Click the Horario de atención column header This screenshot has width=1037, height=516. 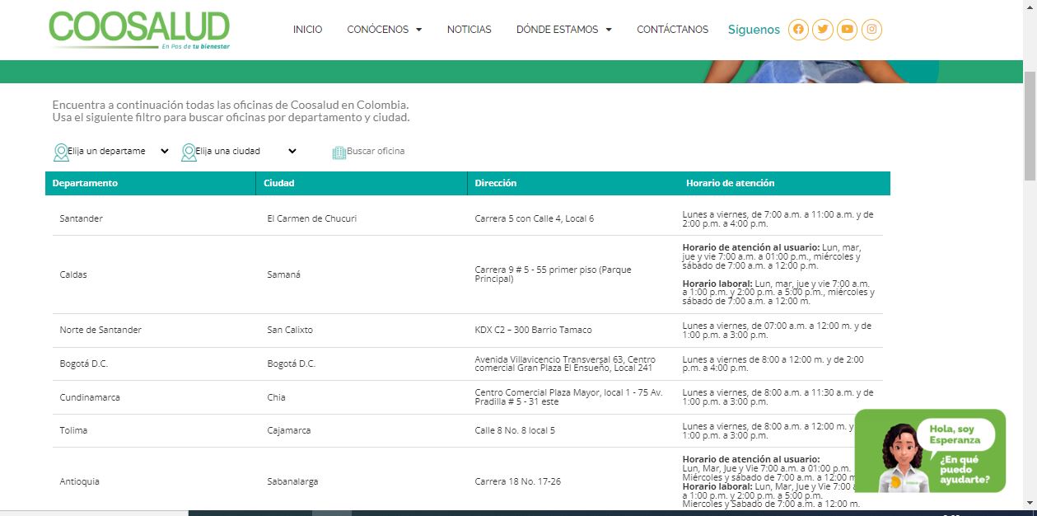[x=730, y=183]
